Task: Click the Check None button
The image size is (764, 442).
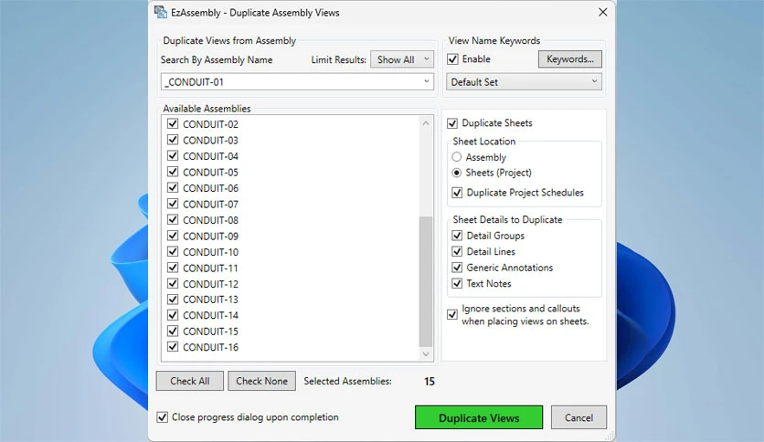Action: click(261, 381)
